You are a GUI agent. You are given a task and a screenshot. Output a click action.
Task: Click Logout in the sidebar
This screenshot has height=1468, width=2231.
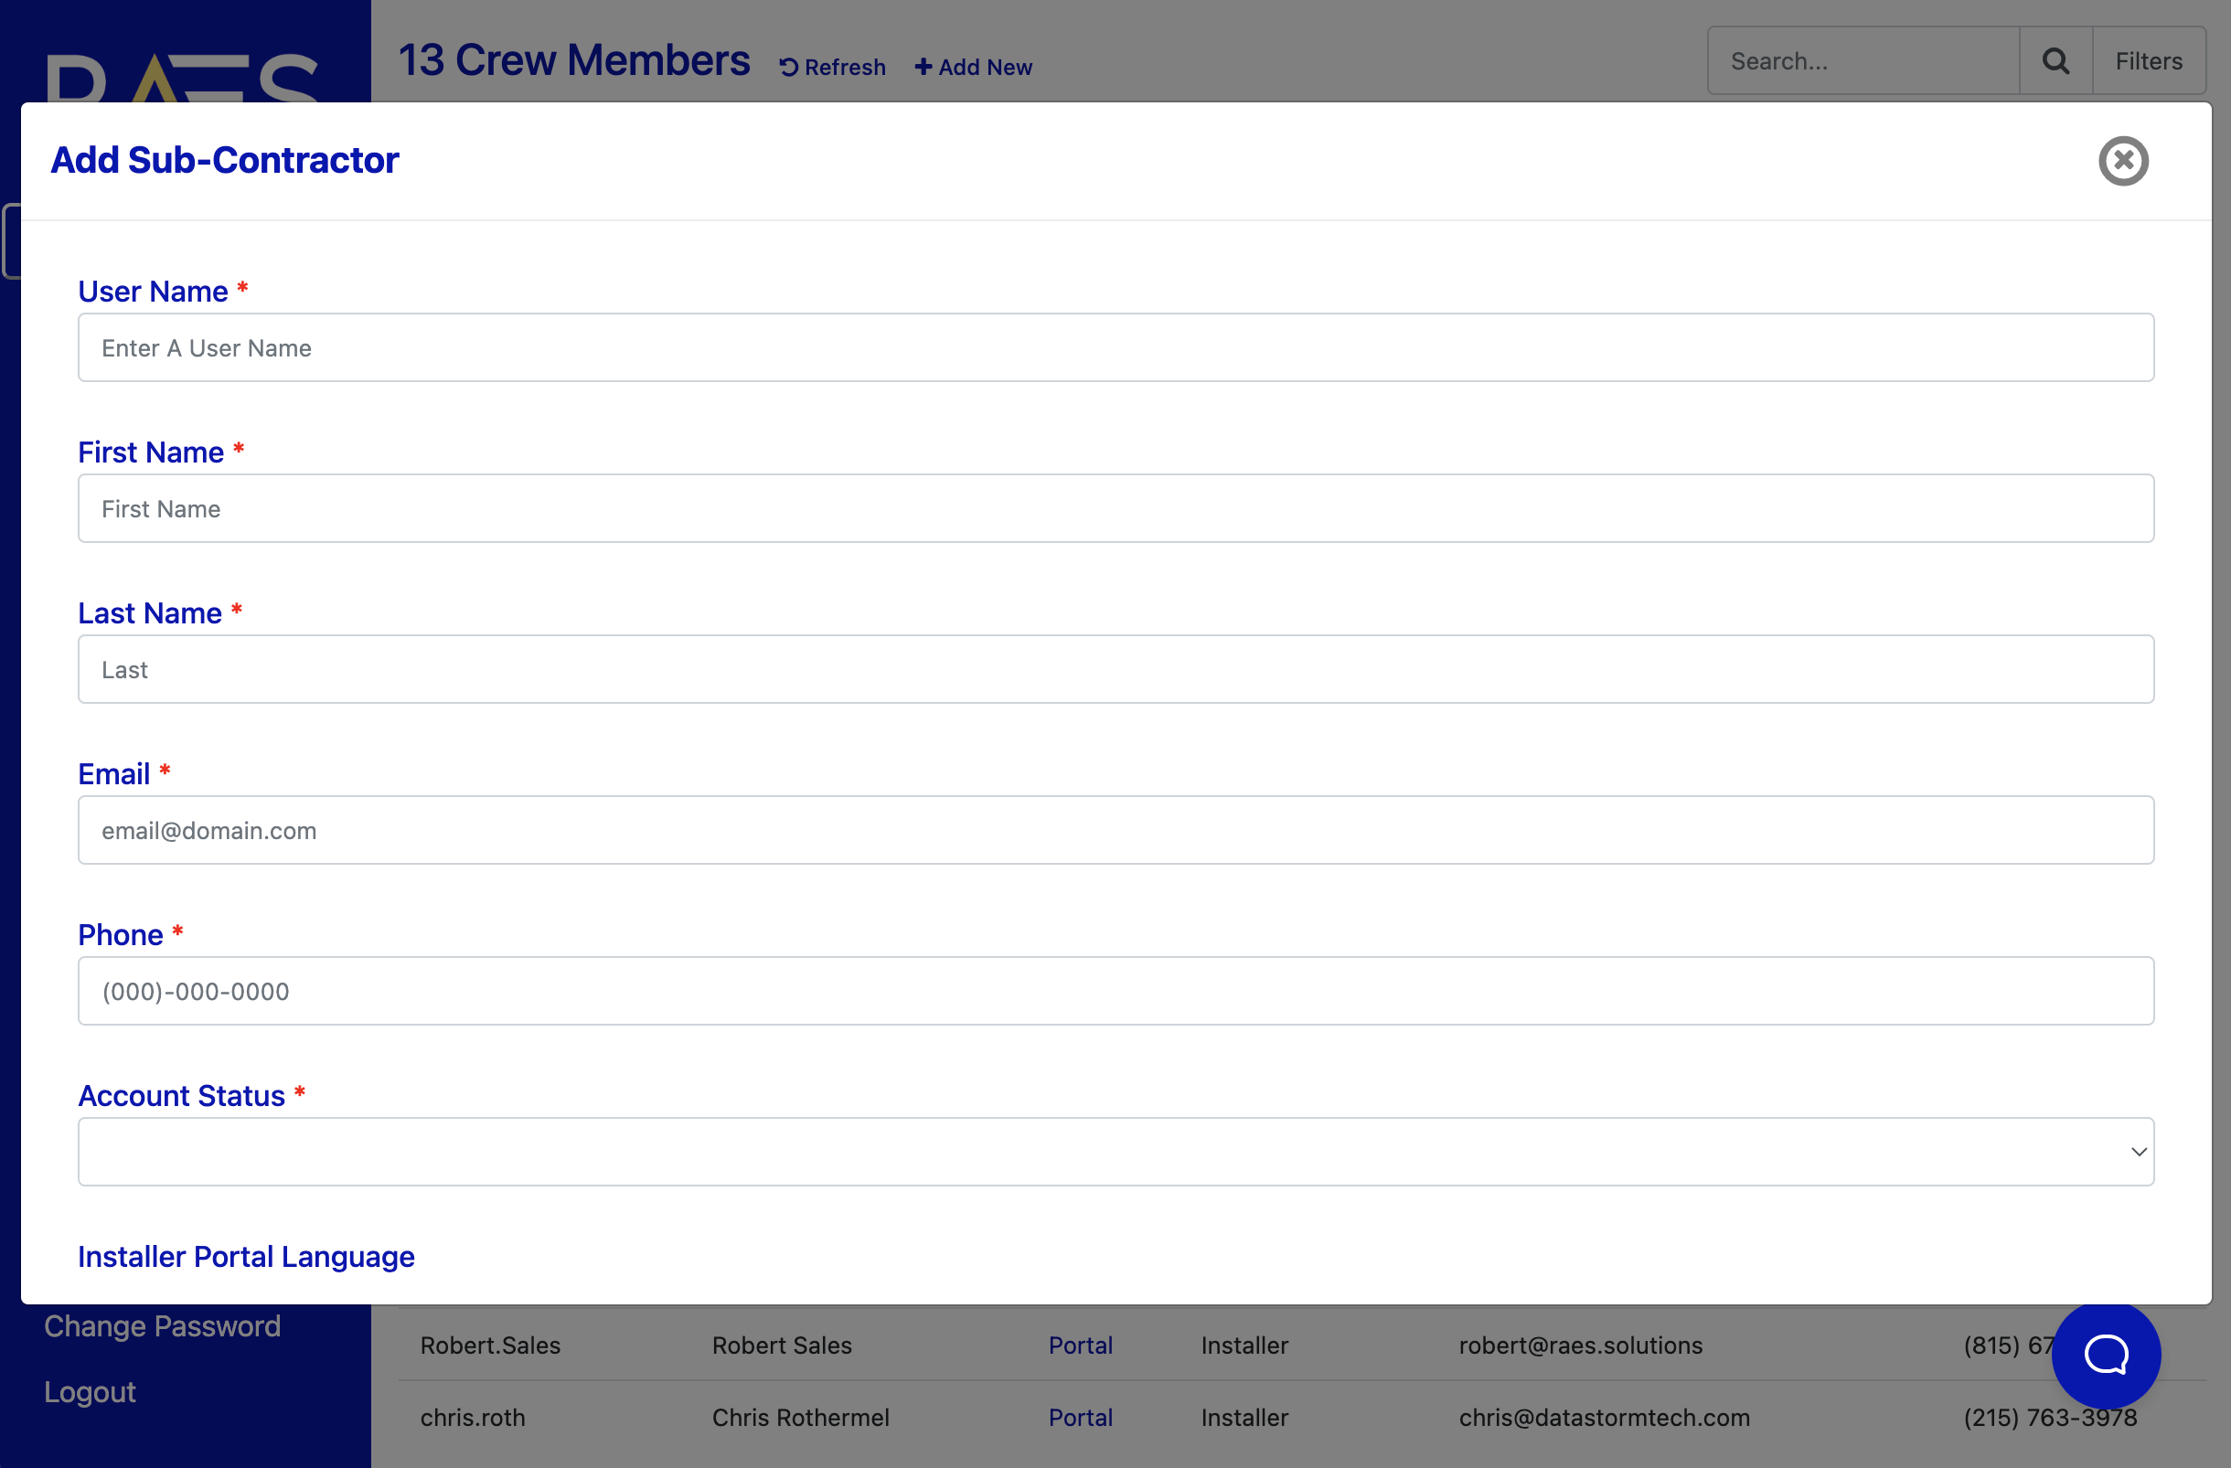[90, 1392]
